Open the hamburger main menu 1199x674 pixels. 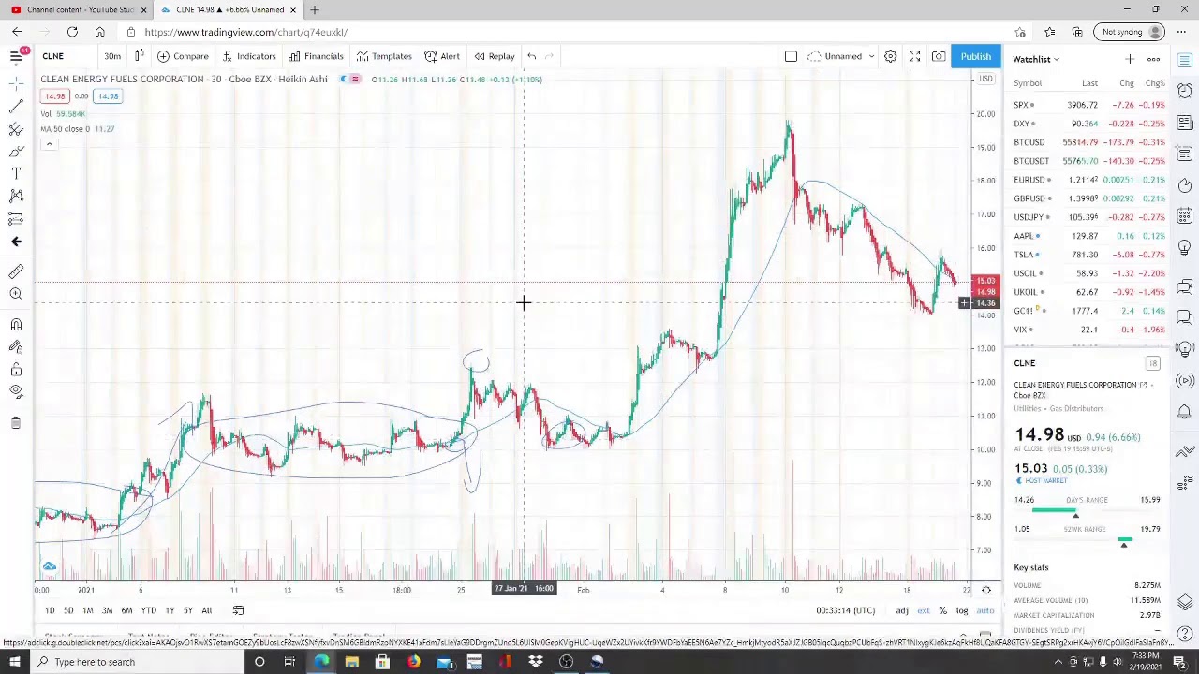tap(16, 56)
